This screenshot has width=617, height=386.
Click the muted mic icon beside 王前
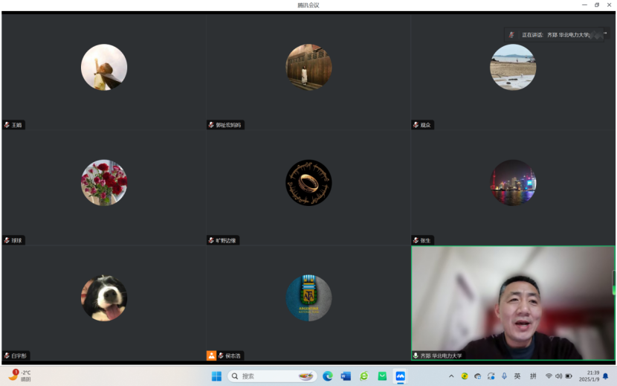(7, 125)
